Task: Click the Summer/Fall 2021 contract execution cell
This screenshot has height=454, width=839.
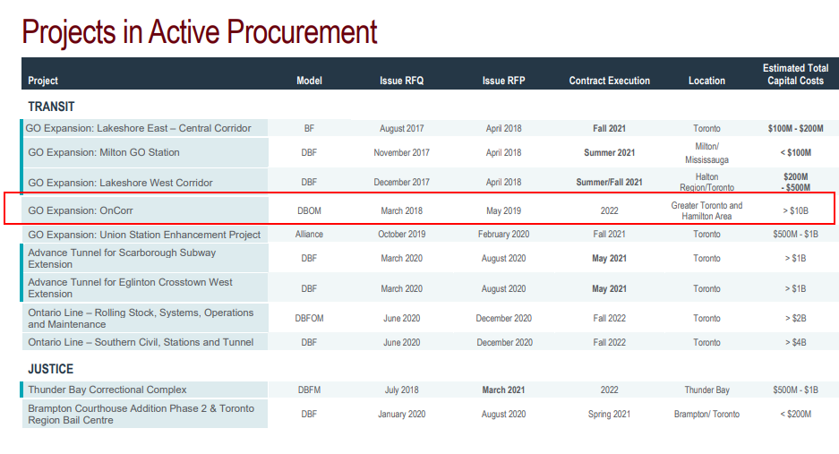Action: (609, 183)
